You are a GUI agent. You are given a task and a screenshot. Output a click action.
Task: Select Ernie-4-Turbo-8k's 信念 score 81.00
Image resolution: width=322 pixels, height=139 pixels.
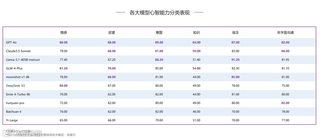(x=235, y=94)
